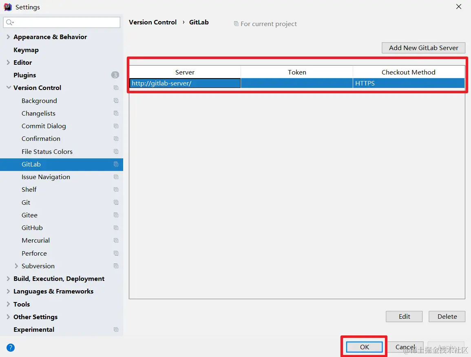Click the empty Token cell of gitlab-server row
The height and width of the screenshot is (357, 471).
click(x=297, y=83)
